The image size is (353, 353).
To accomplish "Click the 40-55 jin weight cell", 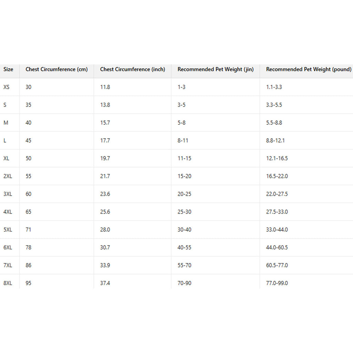I will click(184, 248).
